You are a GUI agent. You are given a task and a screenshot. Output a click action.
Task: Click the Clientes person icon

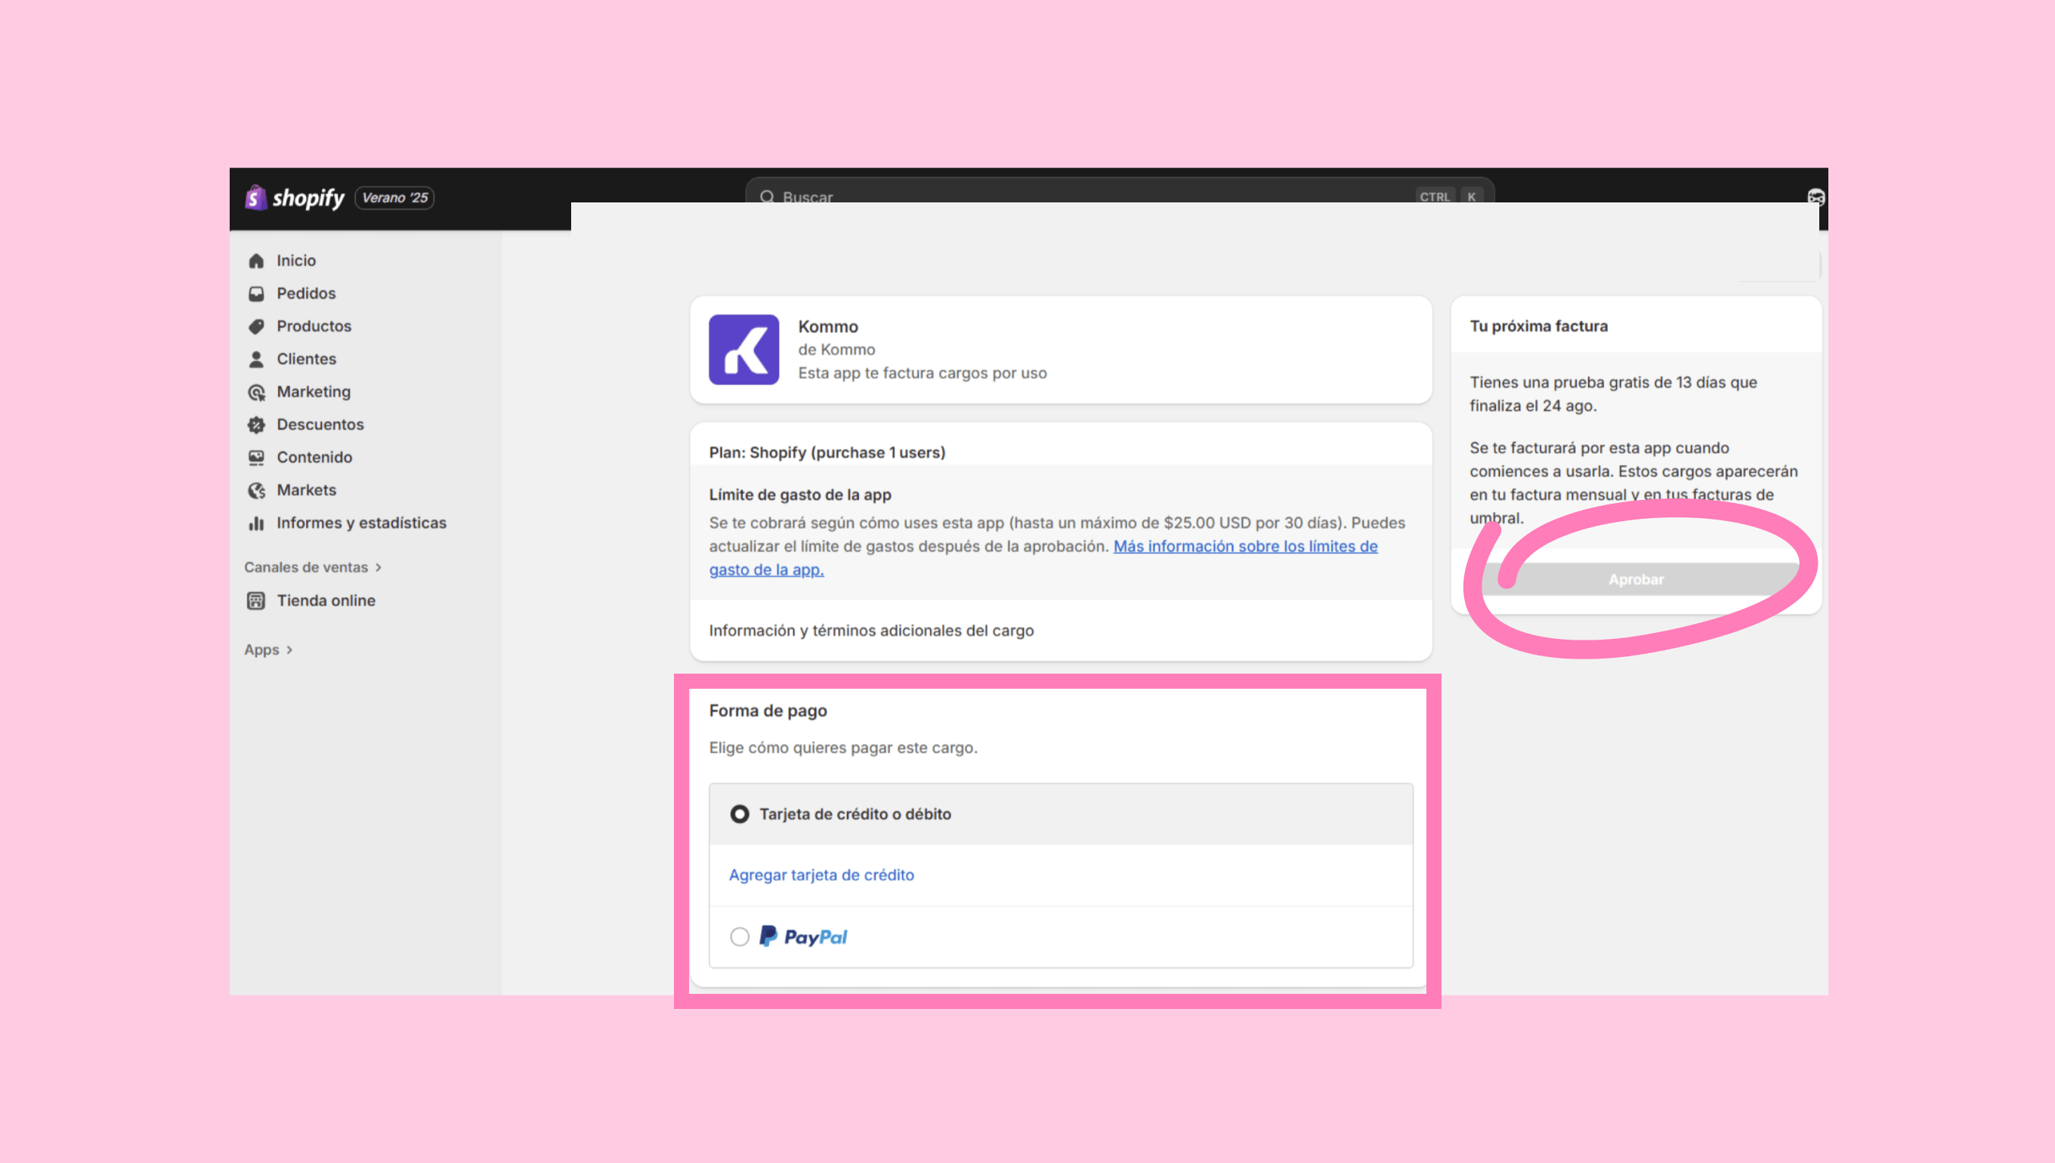(255, 359)
